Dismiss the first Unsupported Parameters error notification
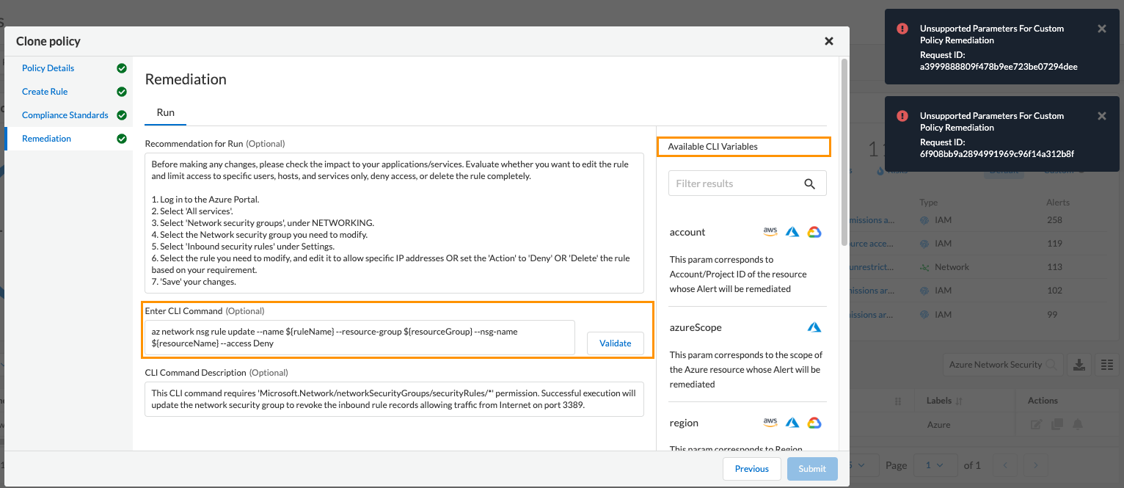This screenshot has width=1124, height=488. pos(1101,29)
